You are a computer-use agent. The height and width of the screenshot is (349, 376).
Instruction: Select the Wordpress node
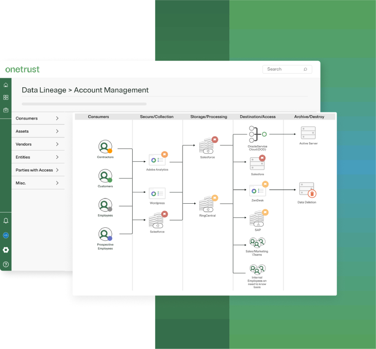point(157,196)
